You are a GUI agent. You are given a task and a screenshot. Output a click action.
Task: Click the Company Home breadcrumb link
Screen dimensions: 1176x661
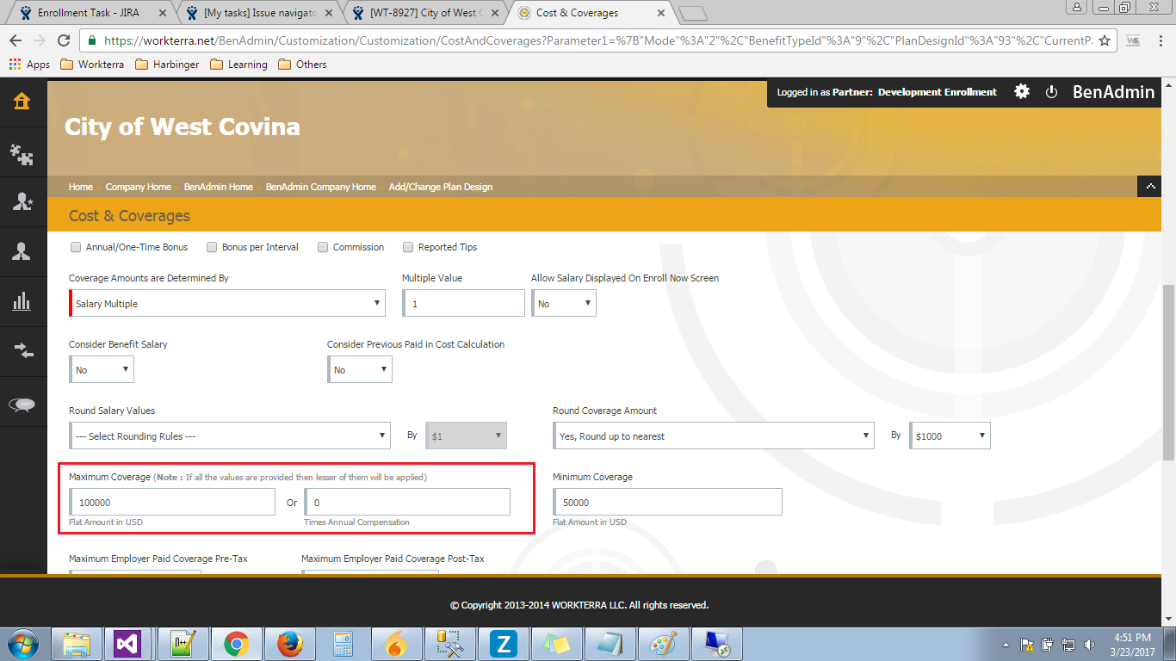[x=138, y=187]
